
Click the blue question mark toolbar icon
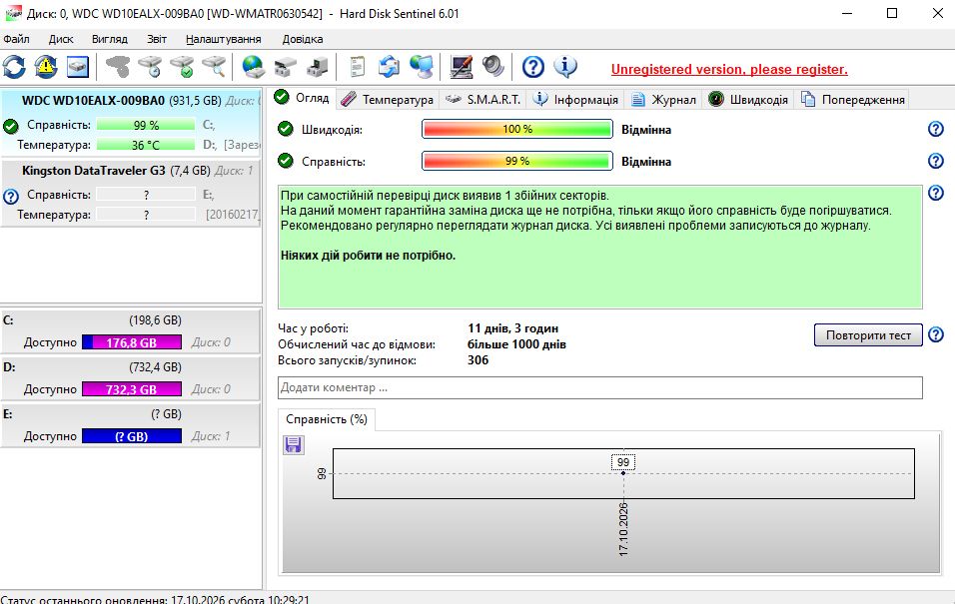point(532,67)
